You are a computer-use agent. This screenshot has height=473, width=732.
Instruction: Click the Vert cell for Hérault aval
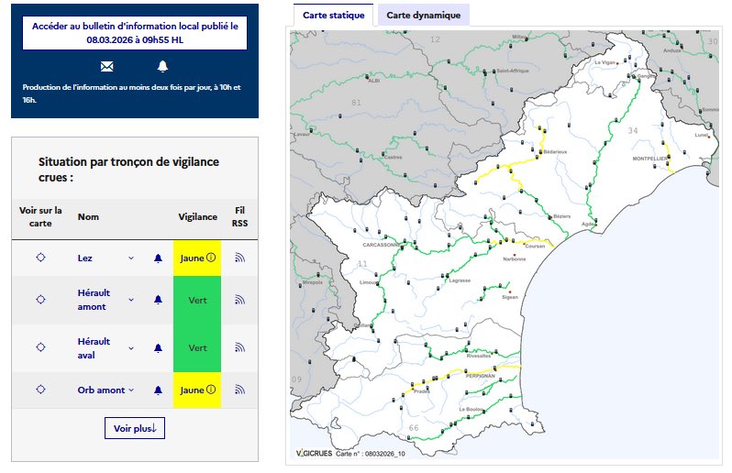(x=197, y=348)
